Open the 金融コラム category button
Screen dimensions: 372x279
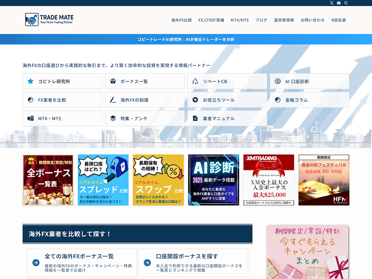310,100
